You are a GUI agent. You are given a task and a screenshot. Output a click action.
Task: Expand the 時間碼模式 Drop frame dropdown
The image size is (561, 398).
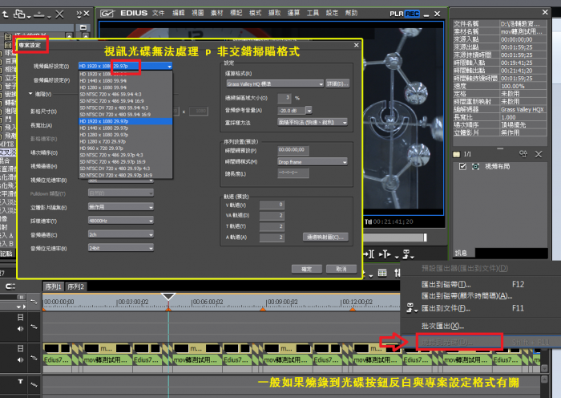(x=345, y=162)
